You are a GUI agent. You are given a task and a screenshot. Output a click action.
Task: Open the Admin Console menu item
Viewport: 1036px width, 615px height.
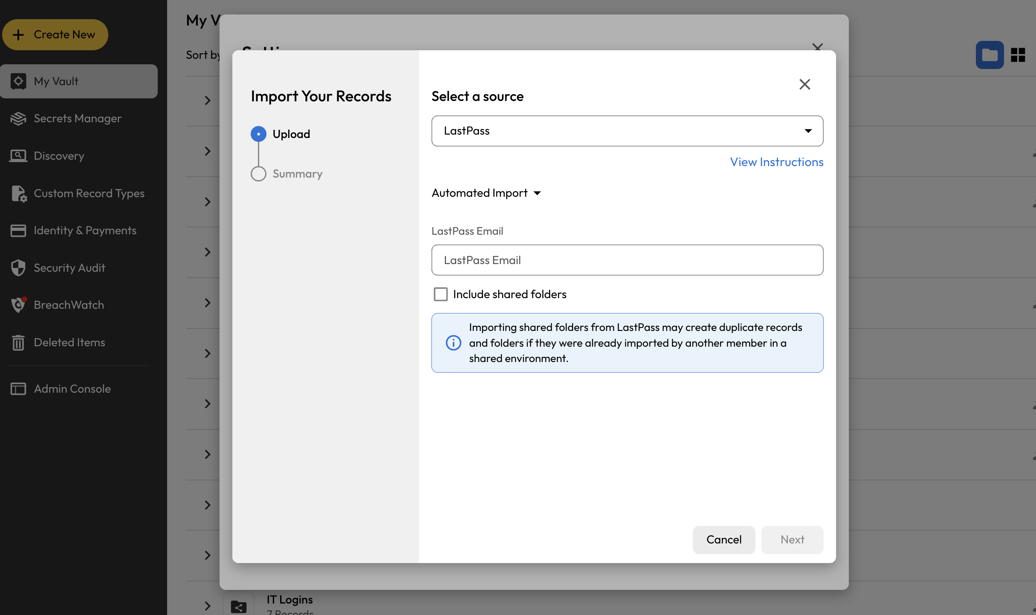coord(72,389)
